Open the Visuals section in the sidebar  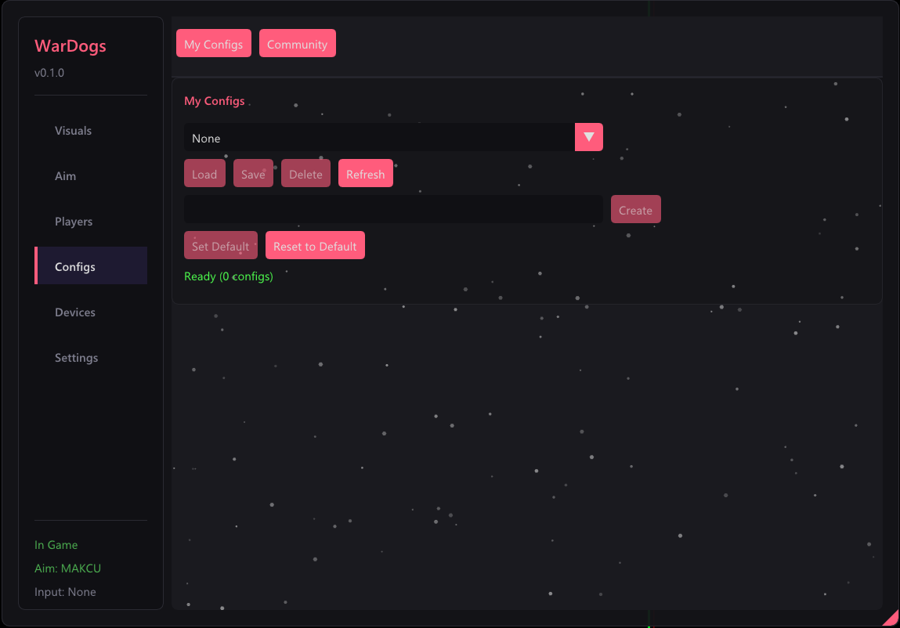point(91,130)
